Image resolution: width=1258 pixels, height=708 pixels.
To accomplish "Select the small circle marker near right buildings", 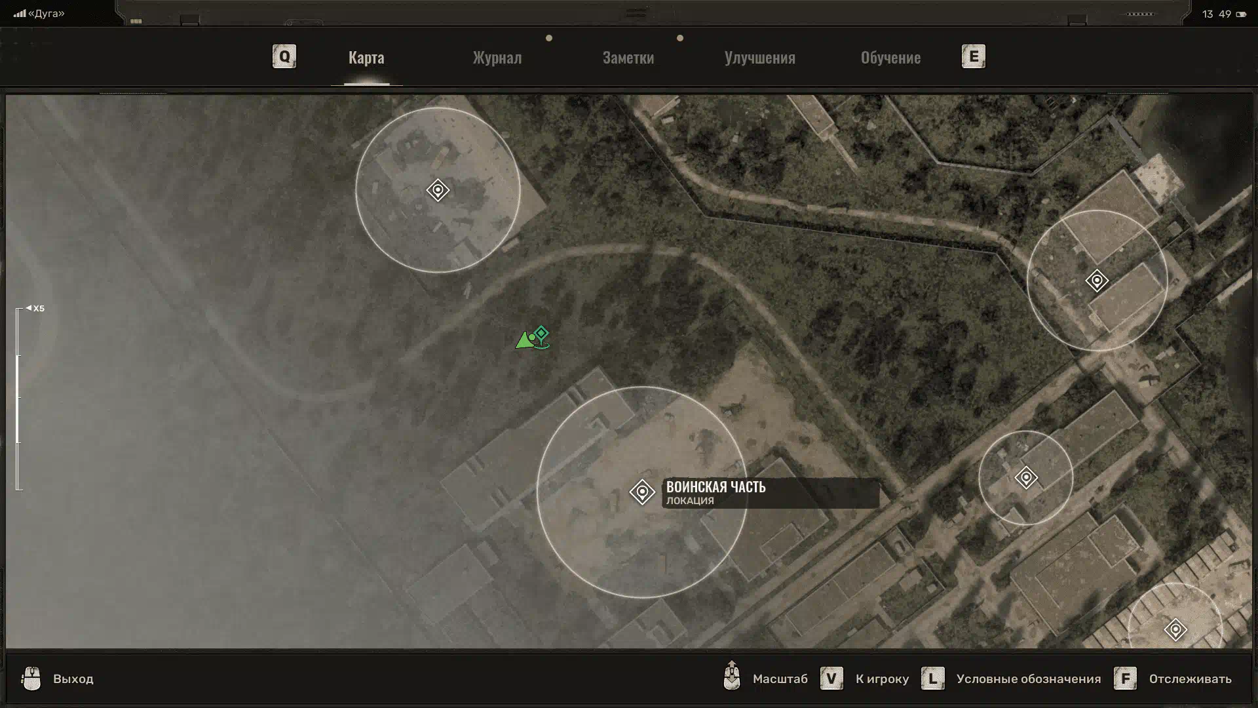I will point(1026,477).
